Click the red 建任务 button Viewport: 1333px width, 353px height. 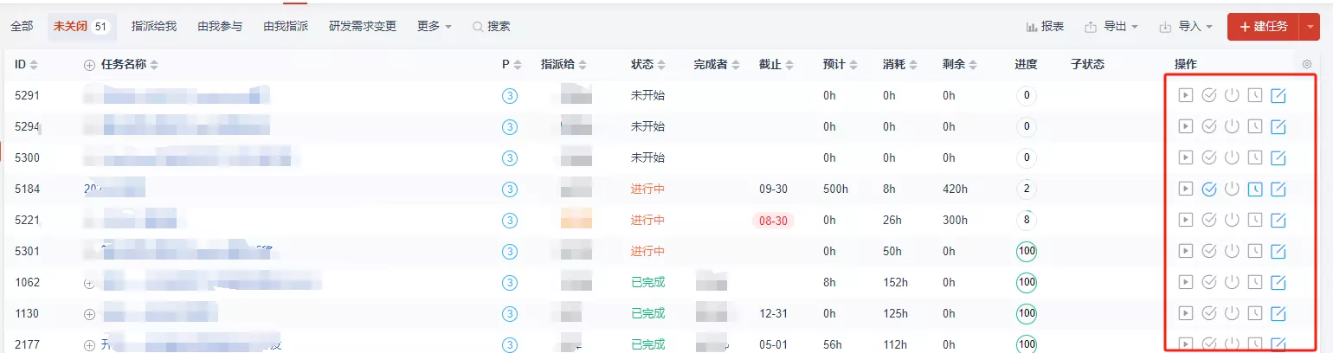[1263, 27]
